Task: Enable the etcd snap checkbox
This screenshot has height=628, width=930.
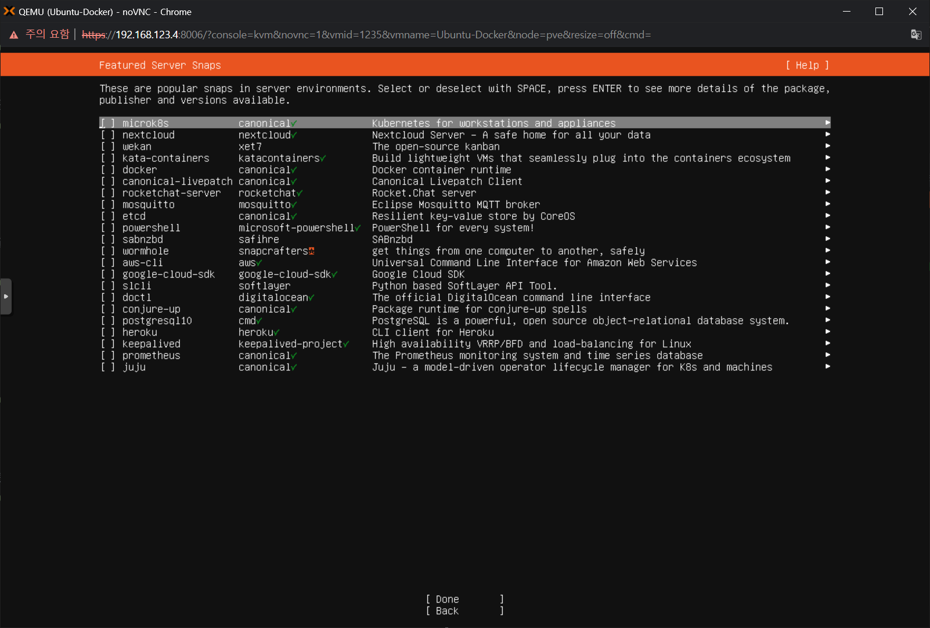Action: 107,216
